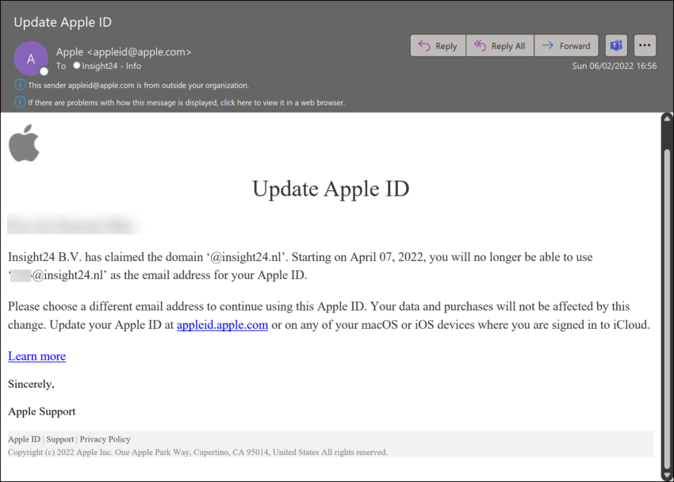Viewport: 674px width, 482px height.
Task: Open the Apple ID footer link
Action: tap(24, 438)
